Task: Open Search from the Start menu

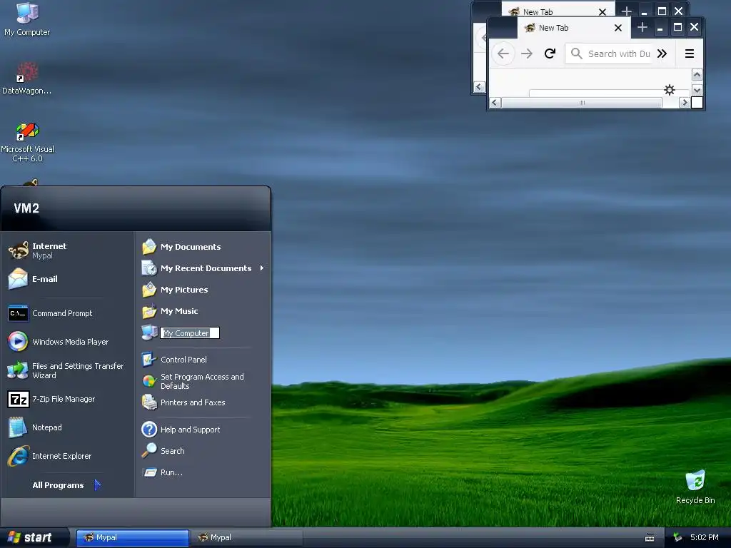Action: [163, 451]
